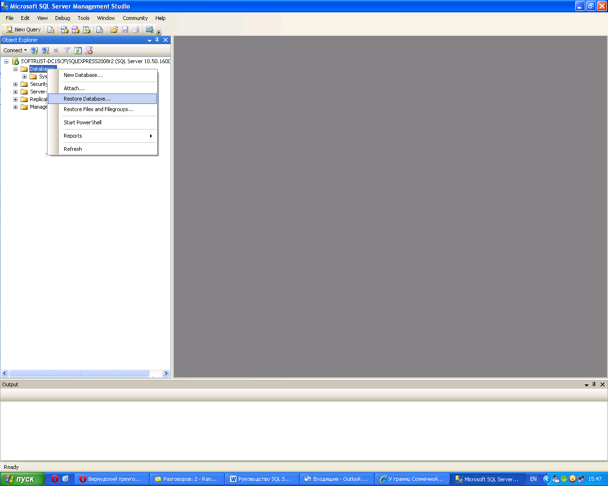Switch to Бермудский треуго... taskbar window
608x486 pixels.
[x=112, y=479]
